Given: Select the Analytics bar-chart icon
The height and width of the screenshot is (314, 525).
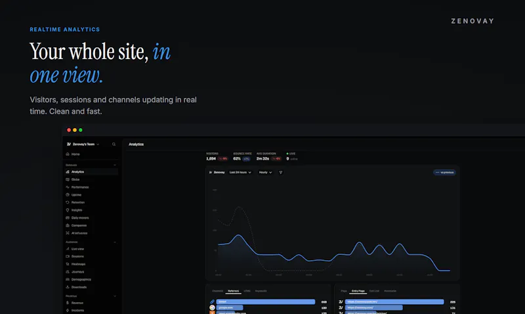Looking at the screenshot, I should pos(68,171).
